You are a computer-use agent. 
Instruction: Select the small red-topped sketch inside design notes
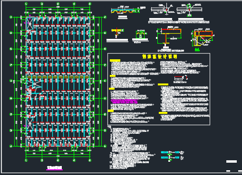pos(181,78)
